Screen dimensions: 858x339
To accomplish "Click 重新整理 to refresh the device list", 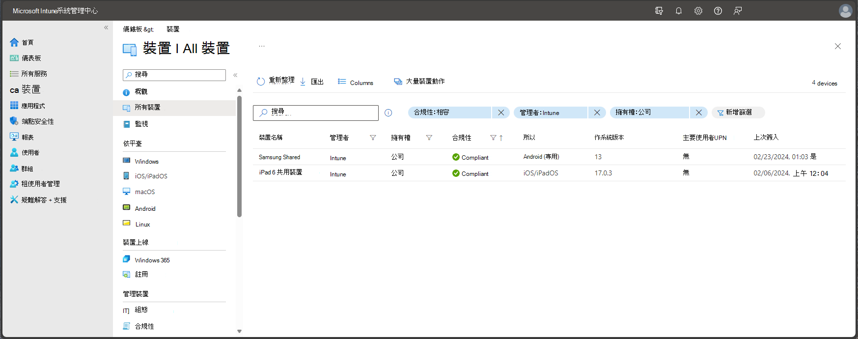I will point(276,81).
